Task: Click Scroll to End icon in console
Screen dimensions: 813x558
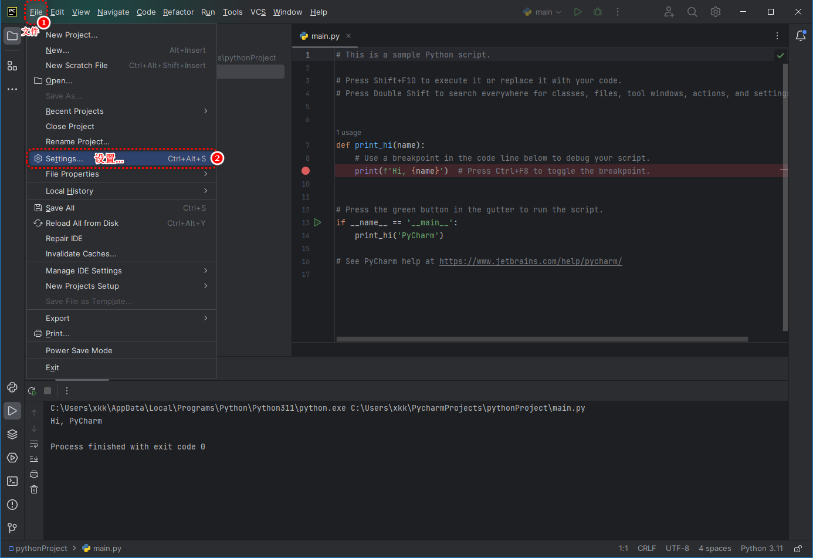Action: coord(34,459)
